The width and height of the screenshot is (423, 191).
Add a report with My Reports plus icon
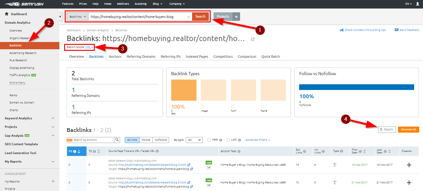(53, 182)
